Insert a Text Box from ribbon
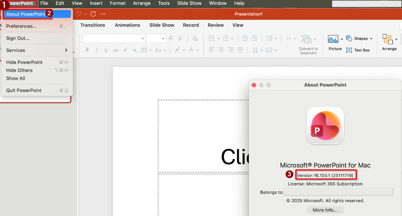Viewport: 402px width, 216px height. point(358,50)
